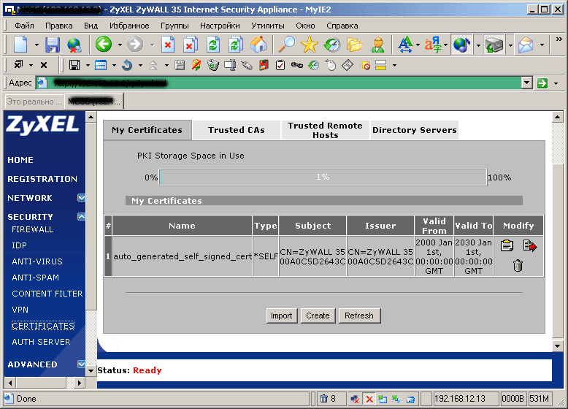This screenshot has height=409, width=568.
Task: Click the Stop all pages icon
Action: click(190, 45)
